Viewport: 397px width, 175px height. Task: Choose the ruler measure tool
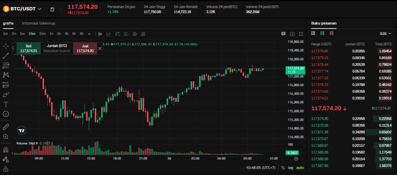(x=6, y=127)
